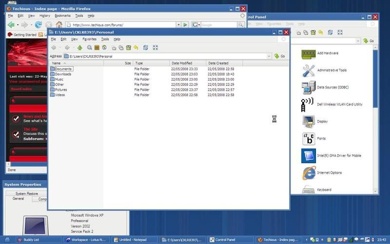Click the Start button on taskbar

(7, 240)
